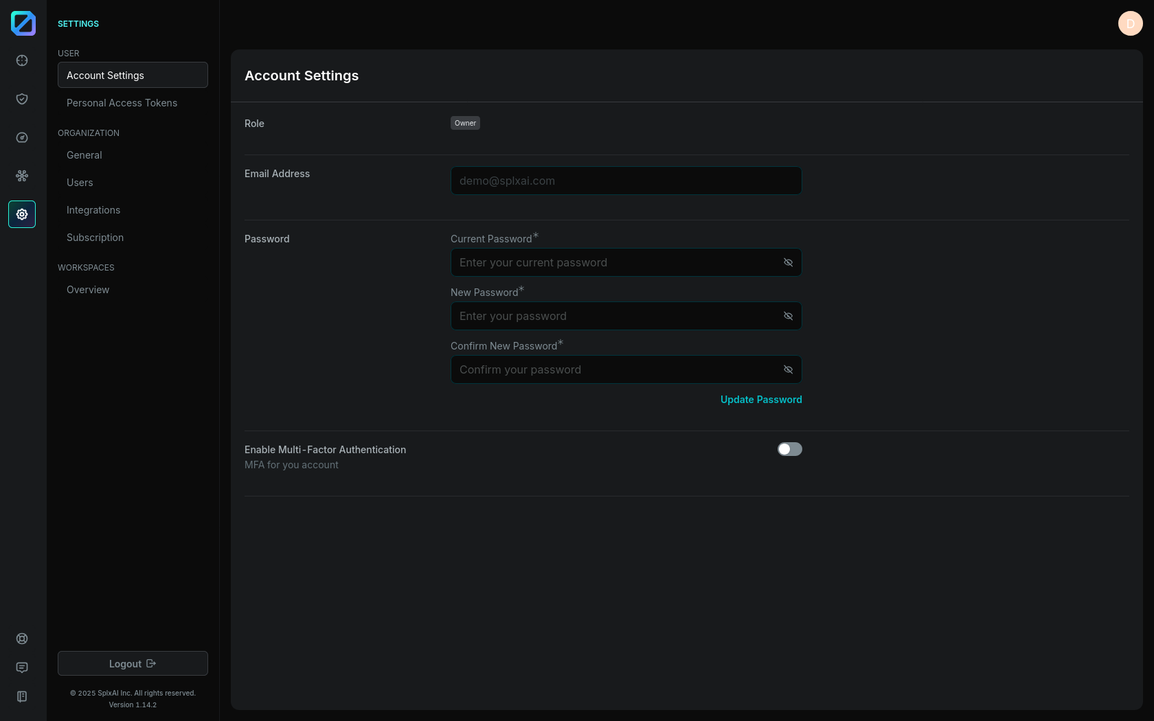This screenshot has height=721, width=1154.
Task: Open the gauge dashboard icon page
Action: point(22,137)
